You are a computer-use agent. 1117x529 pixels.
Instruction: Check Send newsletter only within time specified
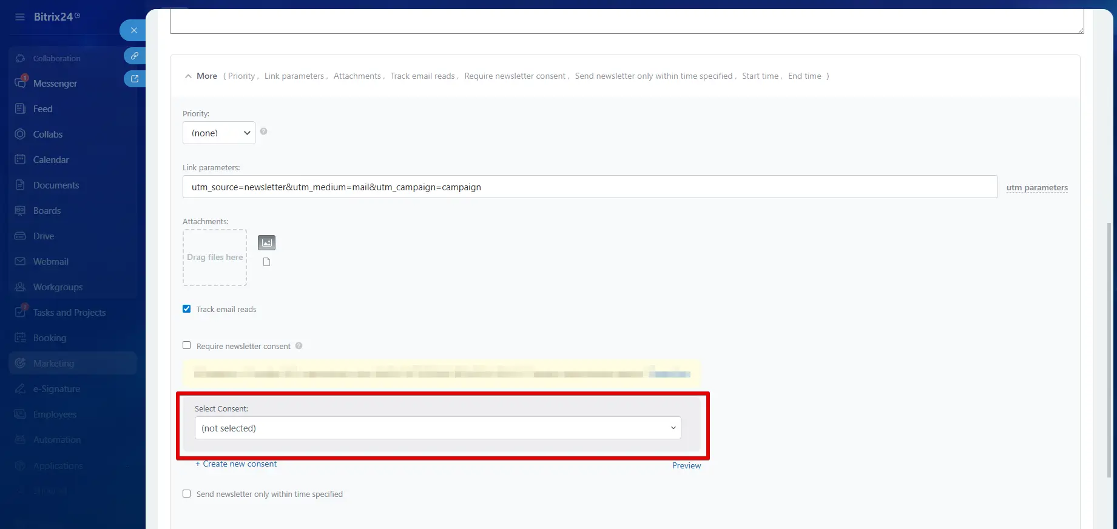coord(187,494)
